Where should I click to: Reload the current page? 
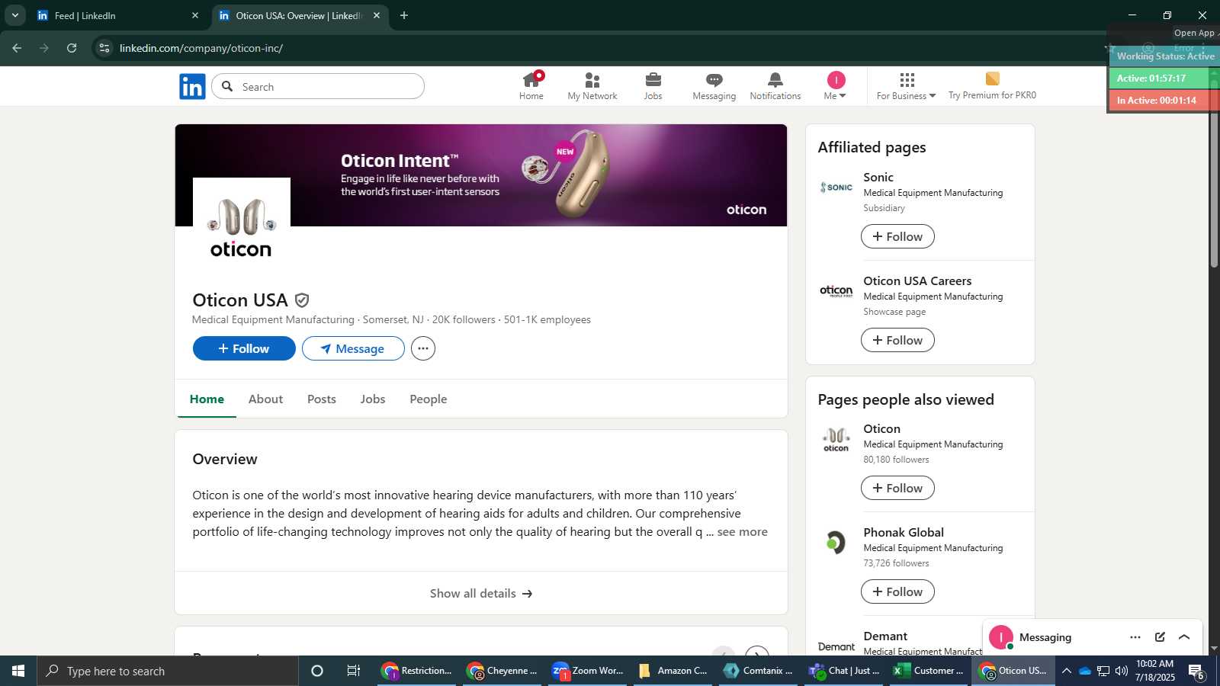point(72,48)
